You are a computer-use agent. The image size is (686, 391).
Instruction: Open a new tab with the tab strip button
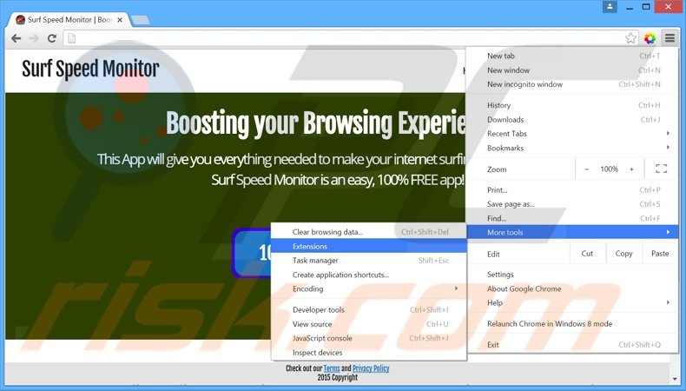(x=141, y=20)
